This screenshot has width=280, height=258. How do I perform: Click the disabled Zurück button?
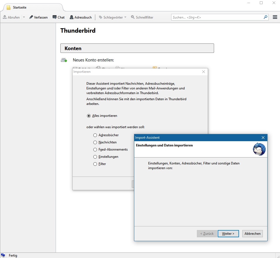(207, 234)
